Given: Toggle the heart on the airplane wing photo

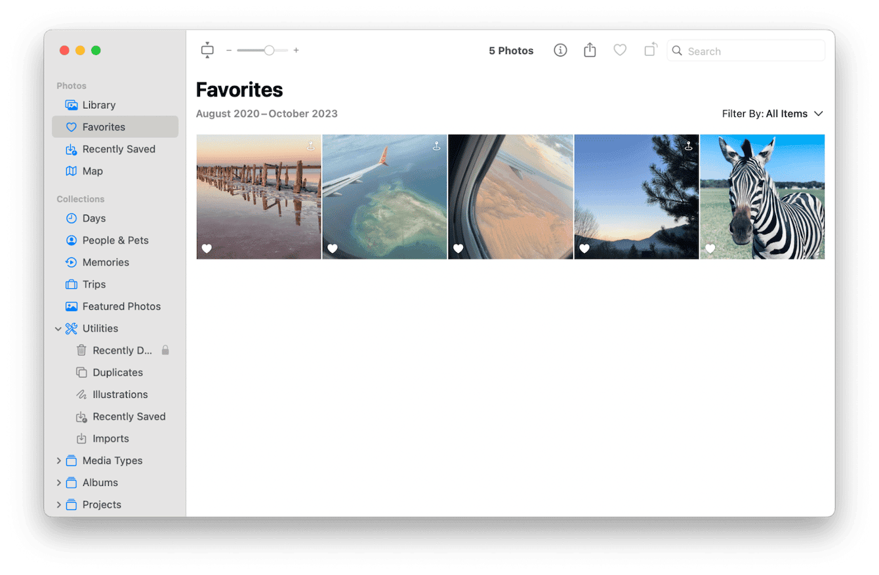Looking at the screenshot, I should point(332,249).
